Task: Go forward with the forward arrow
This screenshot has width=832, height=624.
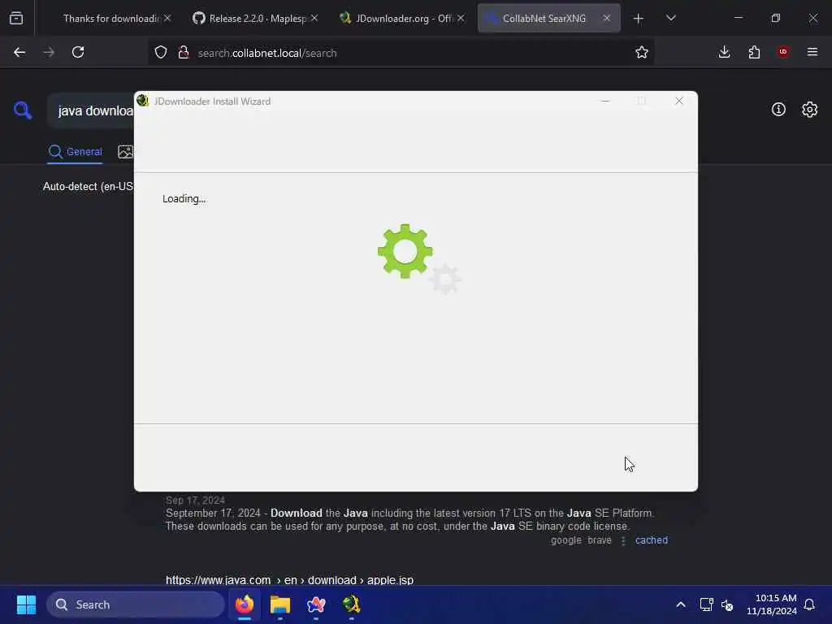Action: 48,52
